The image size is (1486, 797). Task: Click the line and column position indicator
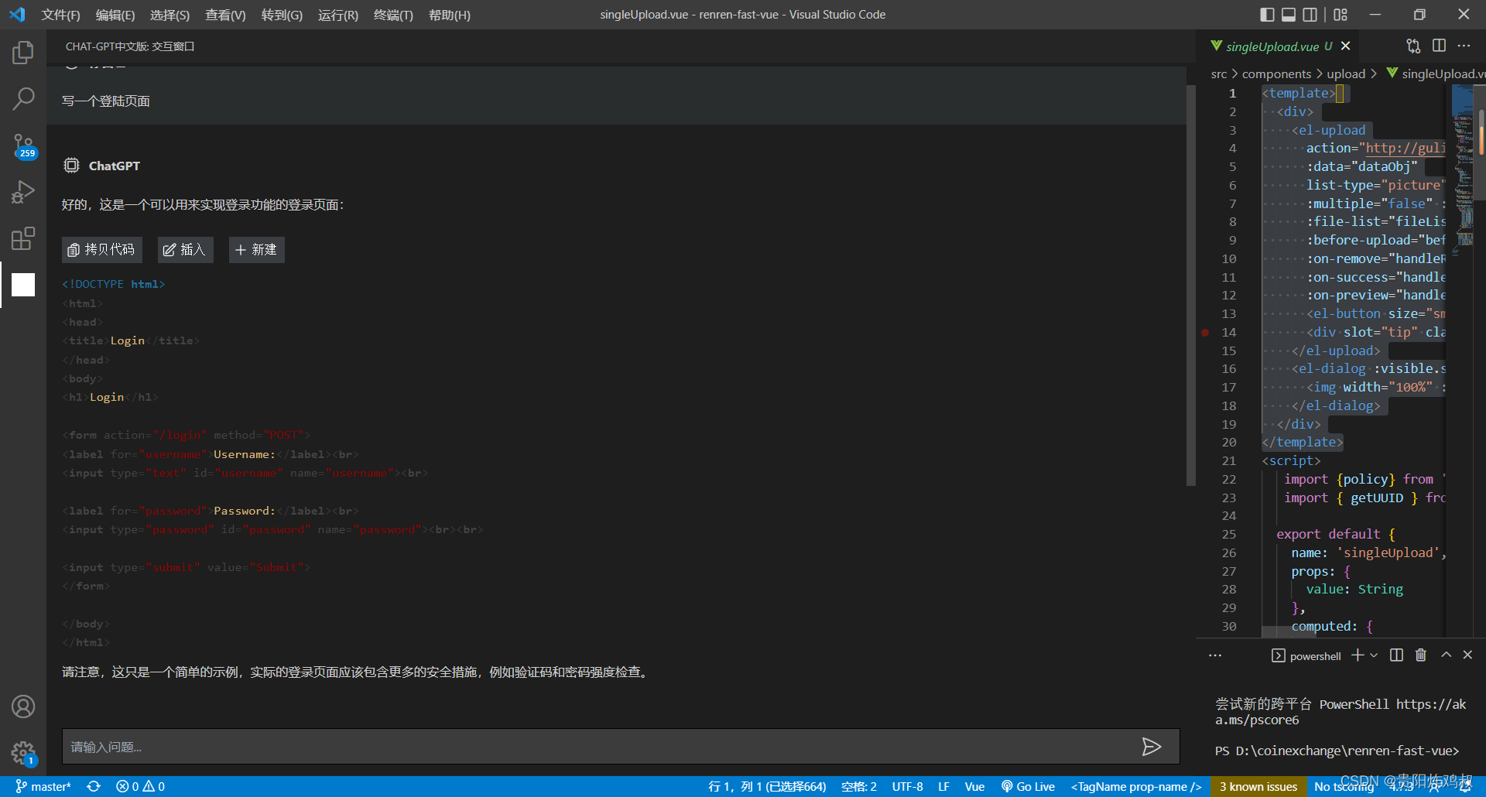[767, 786]
